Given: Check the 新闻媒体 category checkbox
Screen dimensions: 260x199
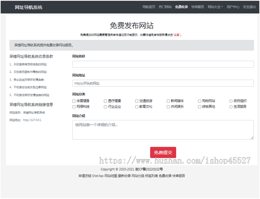Looking at the screenshot, I should coord(168,101).
